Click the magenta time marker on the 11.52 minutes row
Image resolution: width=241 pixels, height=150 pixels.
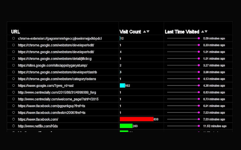coord(199,126)
